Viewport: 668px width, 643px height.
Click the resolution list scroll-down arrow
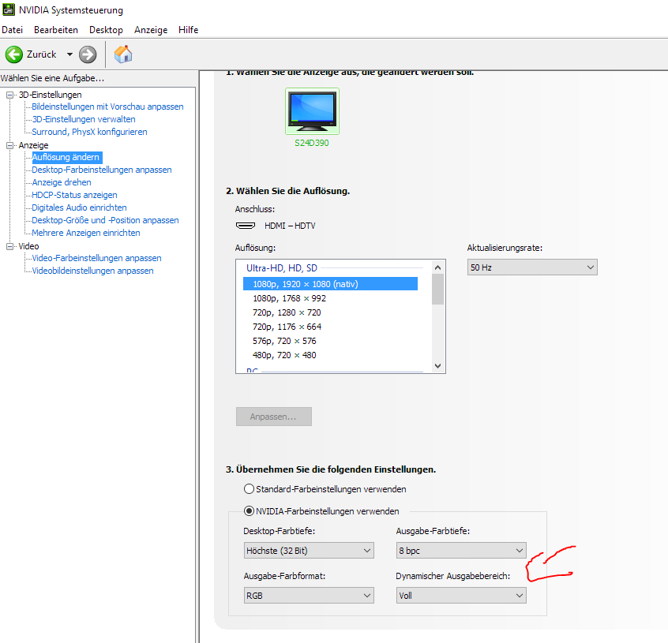(437, 365)
